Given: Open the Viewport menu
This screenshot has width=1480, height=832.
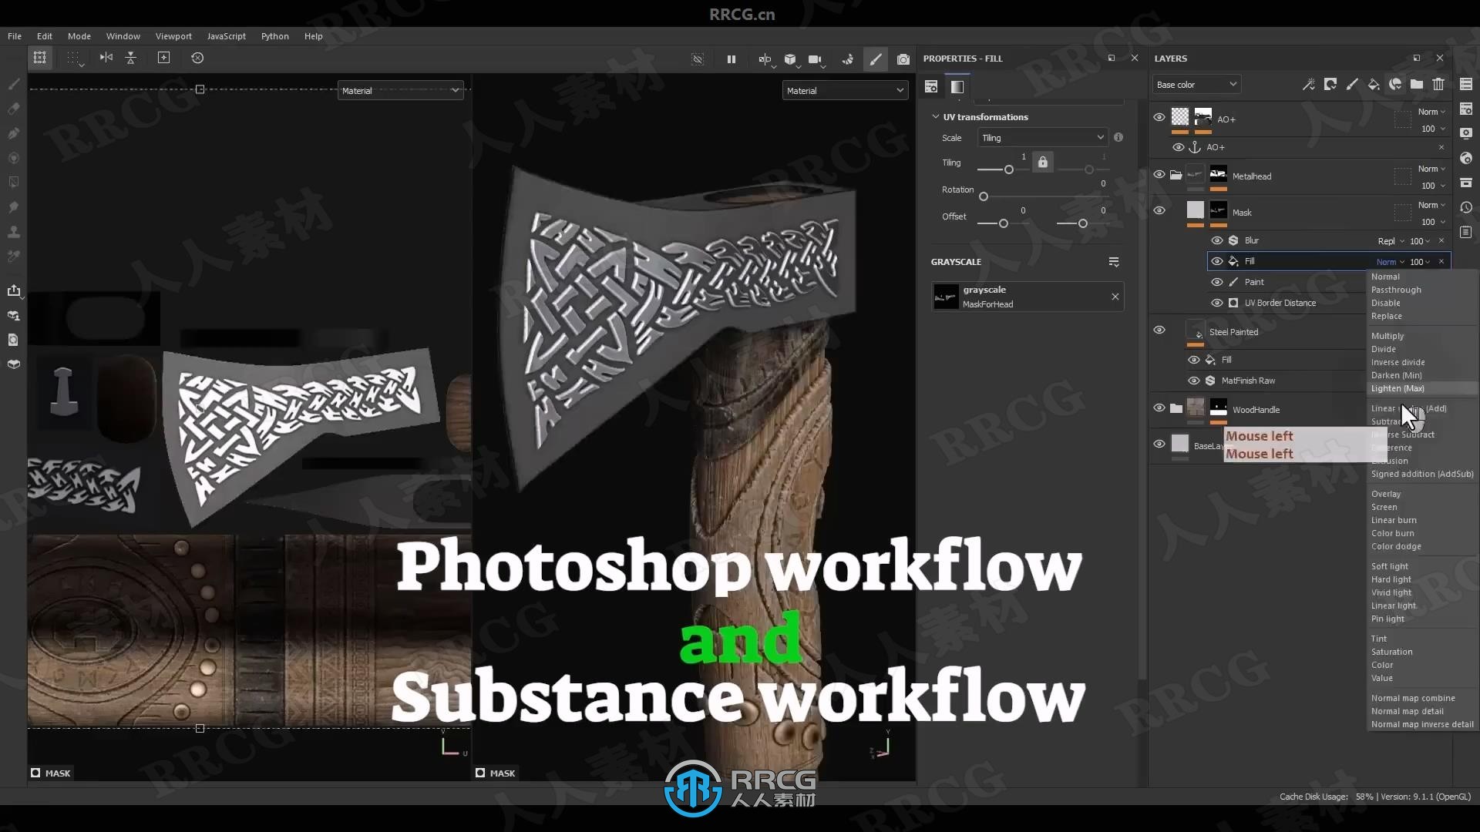Looking at the screenshot, I should 173,36.
